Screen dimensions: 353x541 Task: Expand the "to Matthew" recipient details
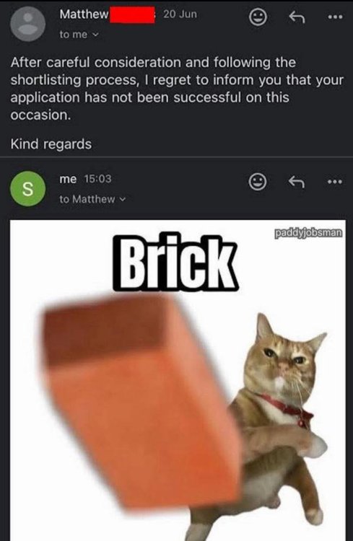point(93,199)
